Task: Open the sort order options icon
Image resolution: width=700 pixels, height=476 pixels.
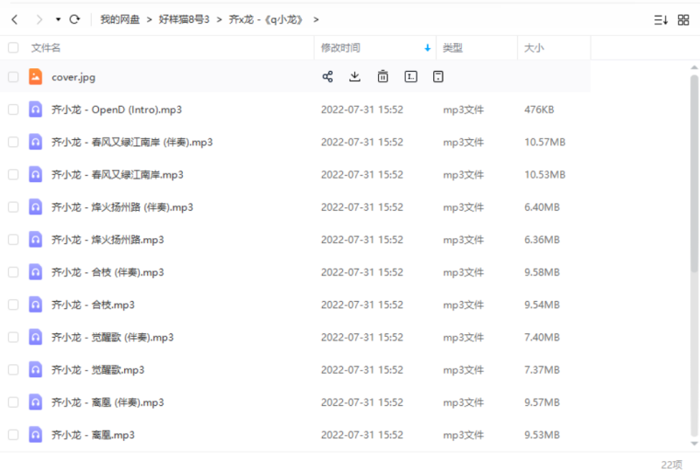Action: coord(661,19)
